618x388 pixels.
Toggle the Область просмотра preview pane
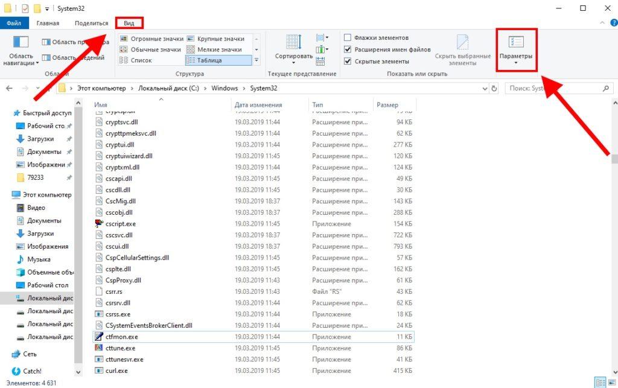pos(75,42)
